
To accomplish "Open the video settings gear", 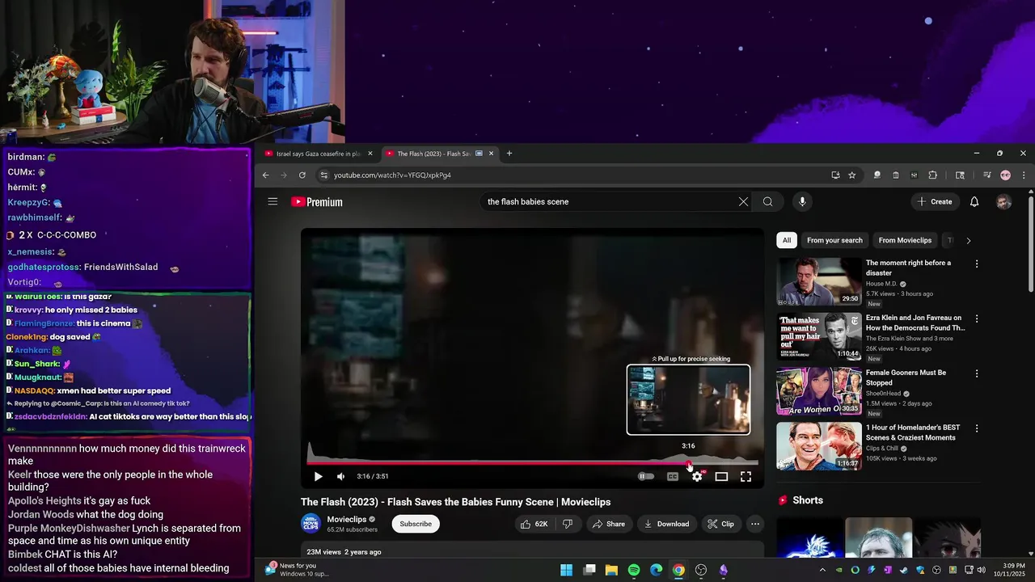I will (x=697, y=477).
